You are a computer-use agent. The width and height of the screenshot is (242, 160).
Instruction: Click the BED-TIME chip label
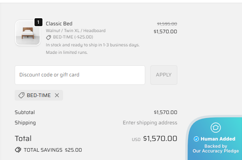coord(38,95)
